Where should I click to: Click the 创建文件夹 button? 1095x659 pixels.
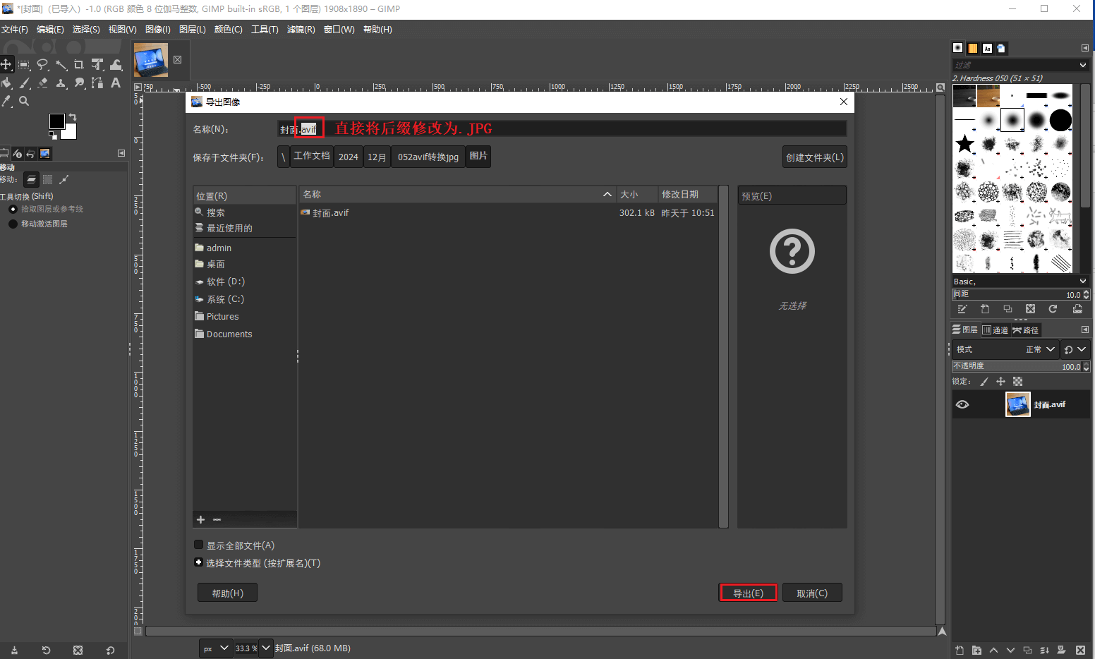click(815, 157)
